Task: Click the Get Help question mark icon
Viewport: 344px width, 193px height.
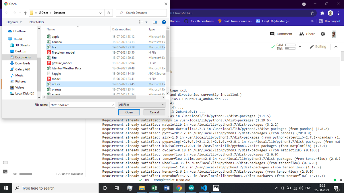Action: point(163,22)
